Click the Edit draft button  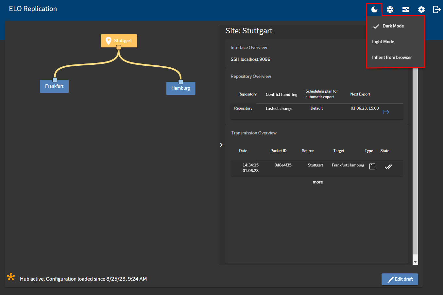[400, 279]
